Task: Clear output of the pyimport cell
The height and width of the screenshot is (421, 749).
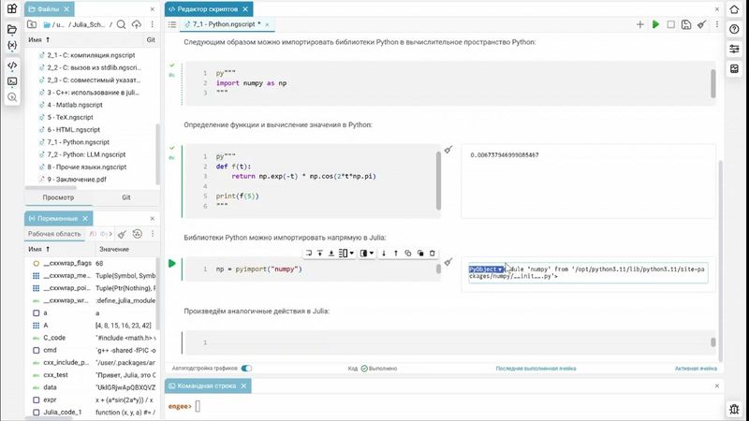Action: tap(448, 262)
